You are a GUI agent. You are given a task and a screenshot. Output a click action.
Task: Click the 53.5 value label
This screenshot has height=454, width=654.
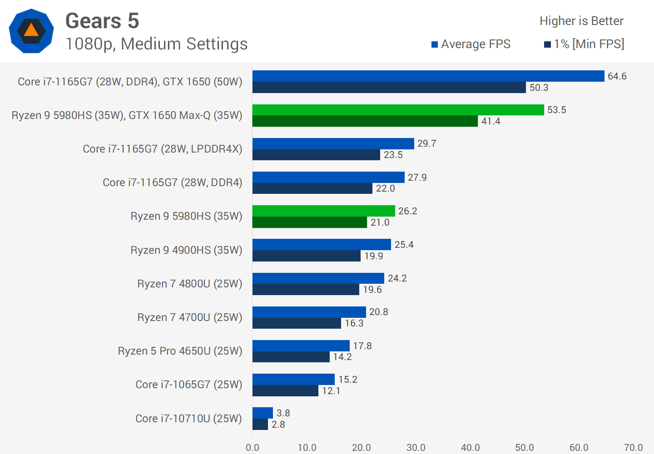coord(557,110)
